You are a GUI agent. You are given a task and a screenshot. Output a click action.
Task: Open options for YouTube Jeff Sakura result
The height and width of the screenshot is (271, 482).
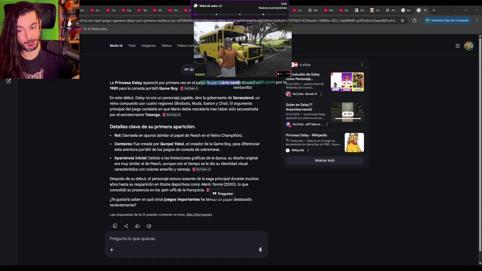point(326,124)
